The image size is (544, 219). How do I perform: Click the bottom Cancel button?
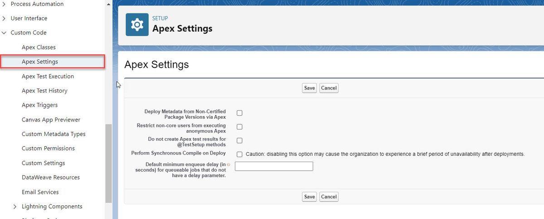pyautogui.click(x=329, y=196)
